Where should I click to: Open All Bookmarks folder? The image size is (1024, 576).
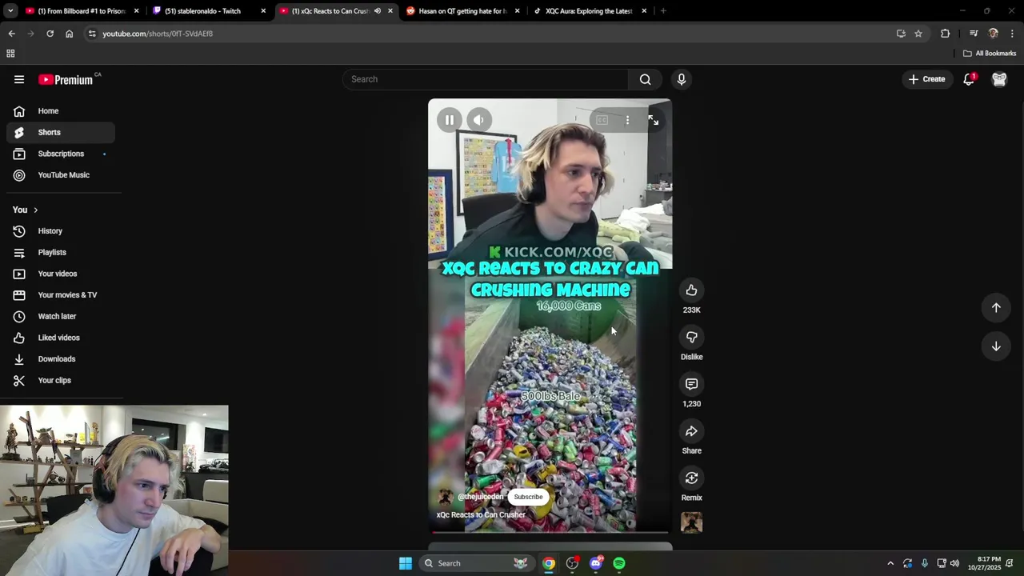click(x=990, y=54)
